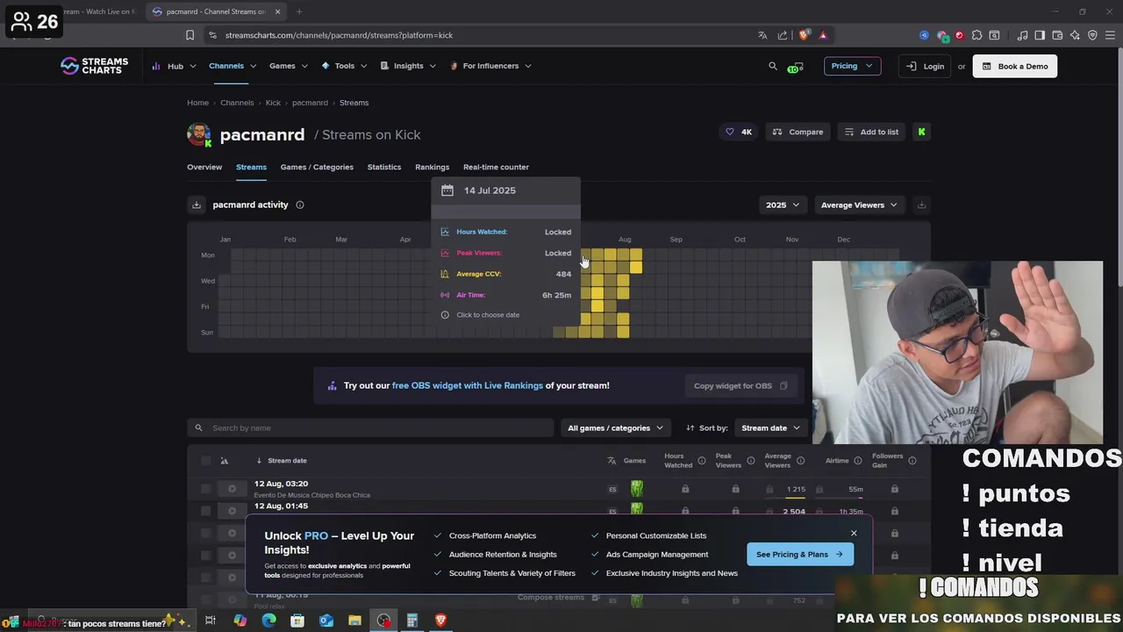The width and height of the screenshot is (1123, 632).
Task: Switch to Real-time counter tab
Action: click(496, 167)
